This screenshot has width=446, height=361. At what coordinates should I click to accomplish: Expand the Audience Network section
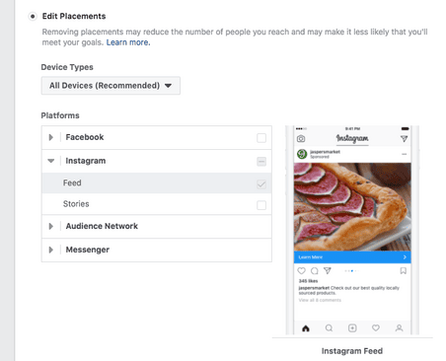(x=50, y=226)
